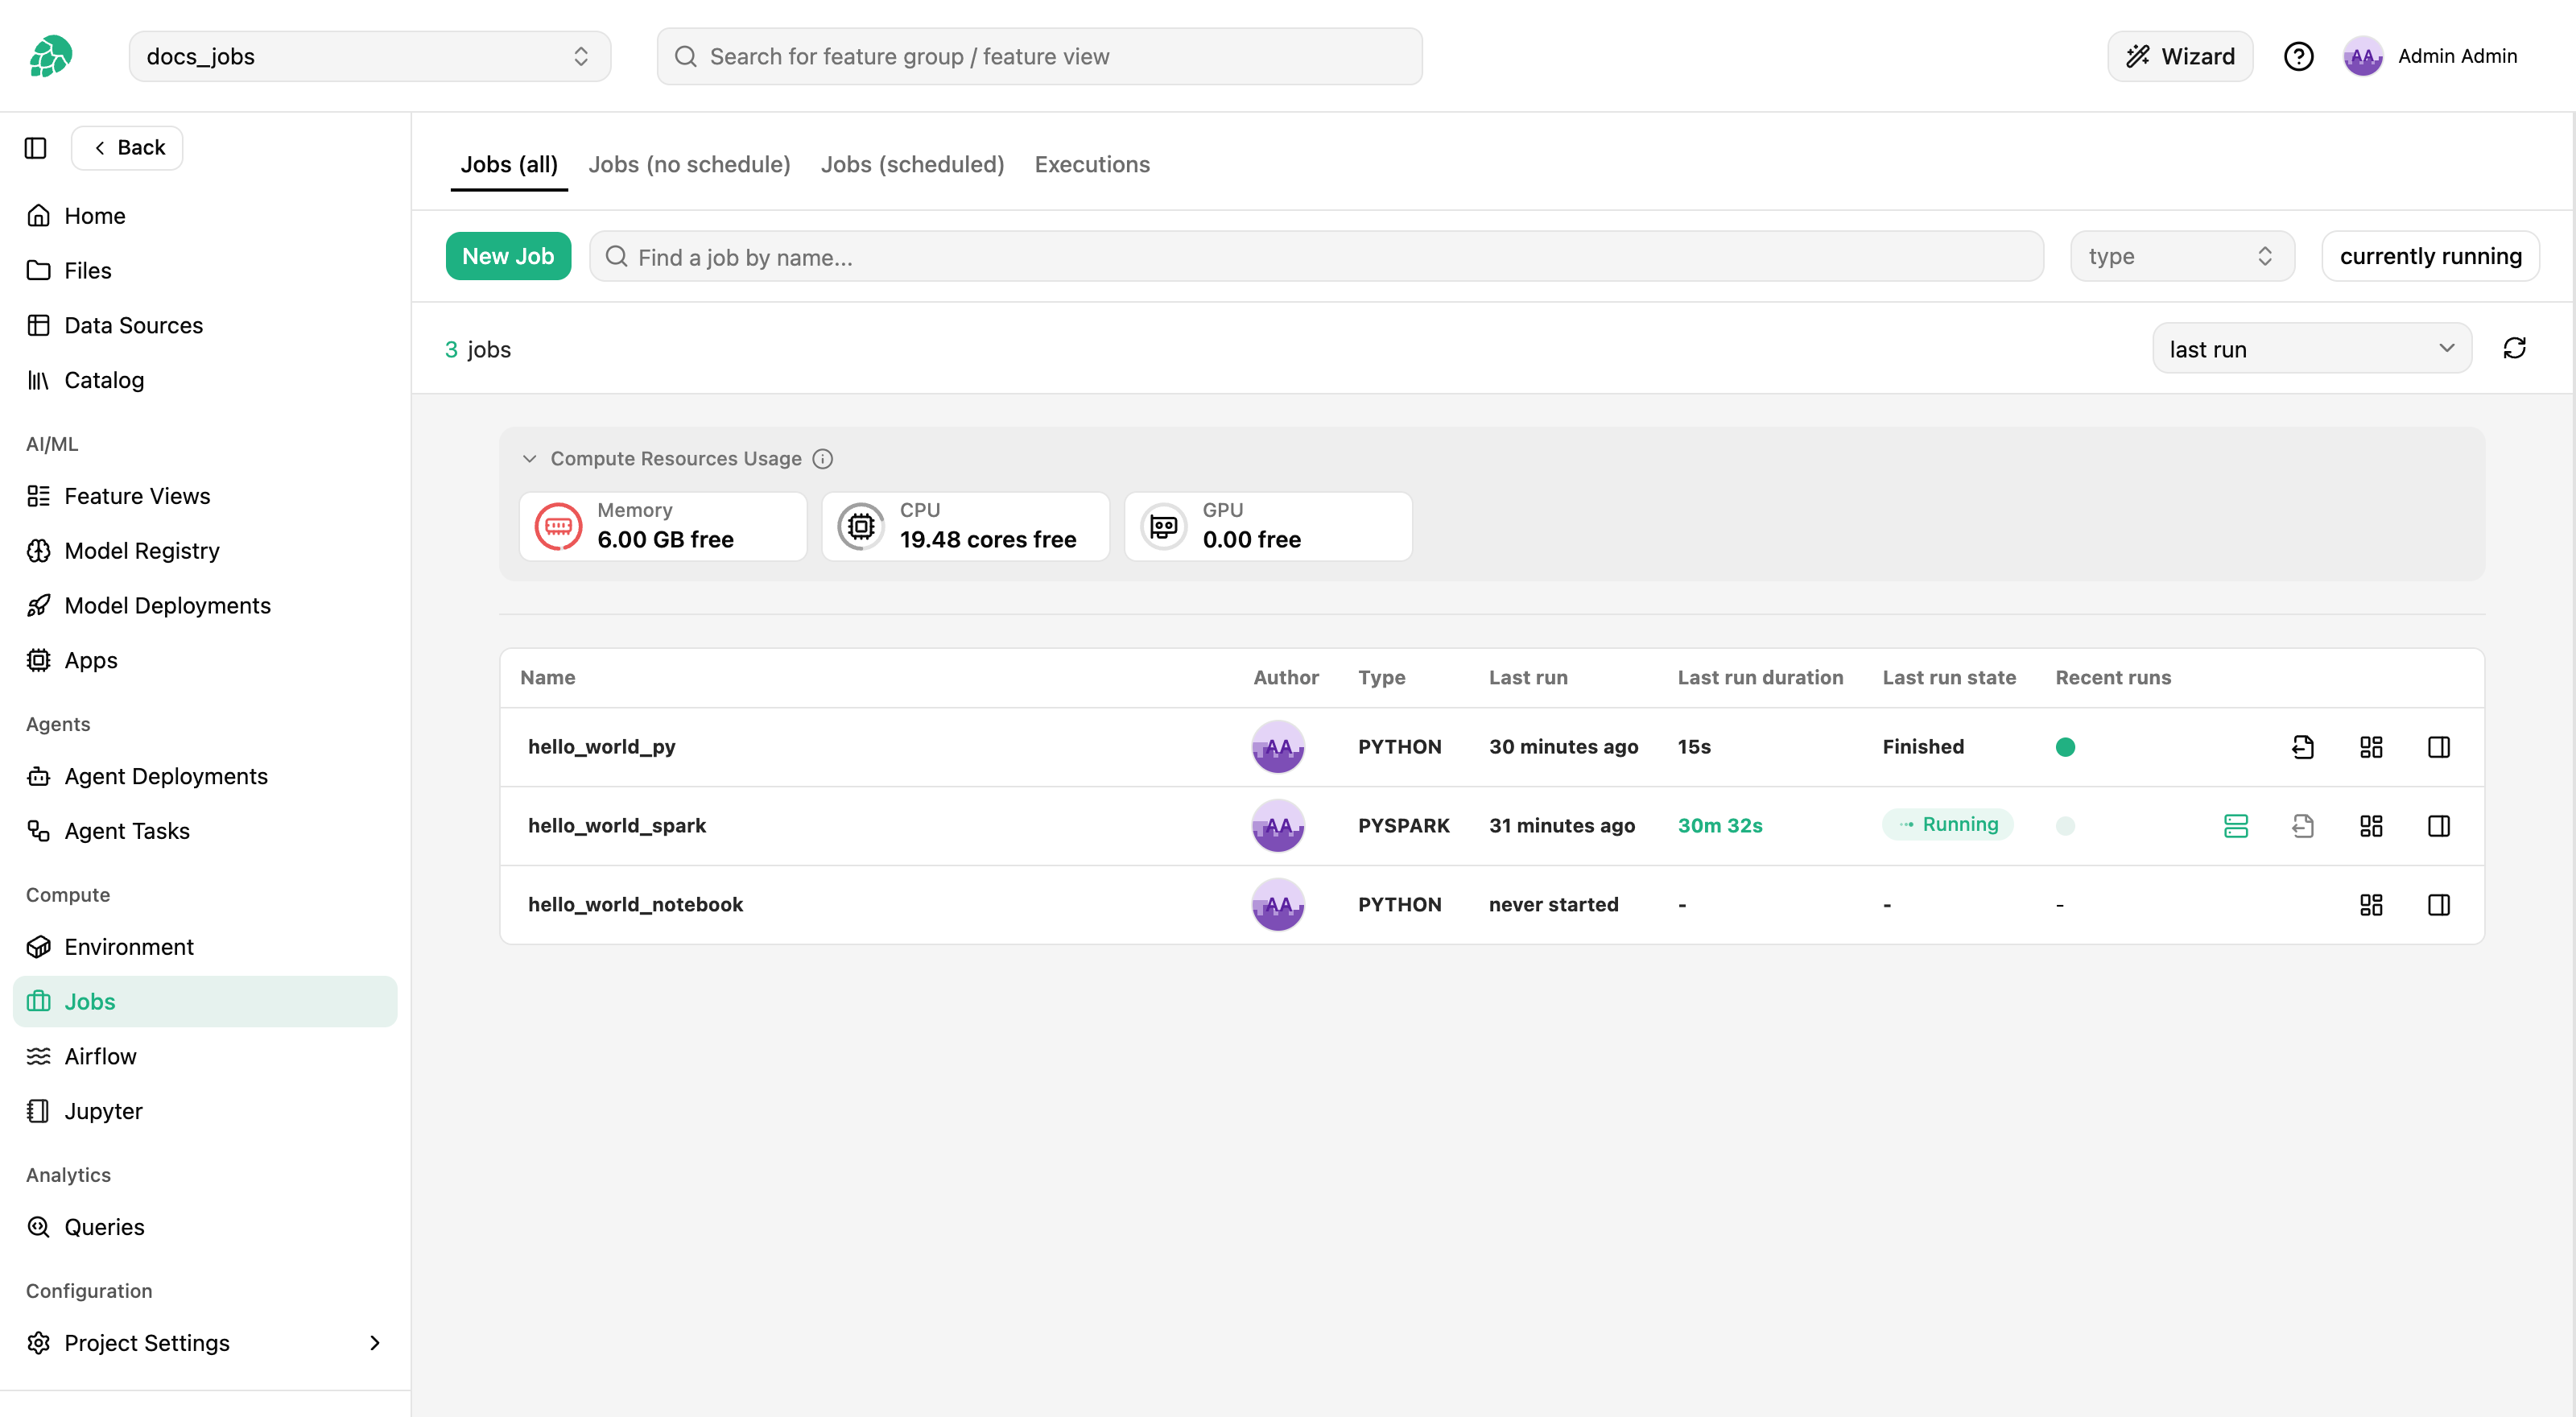The height and width of the screenshot is (1417, 2576).
Task: Open overview grid icon for hello_world_notebook
Action: [x=2371, y=905]
